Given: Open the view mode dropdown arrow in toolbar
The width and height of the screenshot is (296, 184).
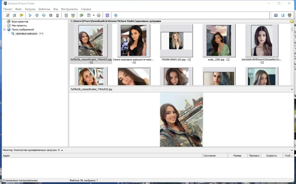Looking at the screenshot, I should pos(94,15).
